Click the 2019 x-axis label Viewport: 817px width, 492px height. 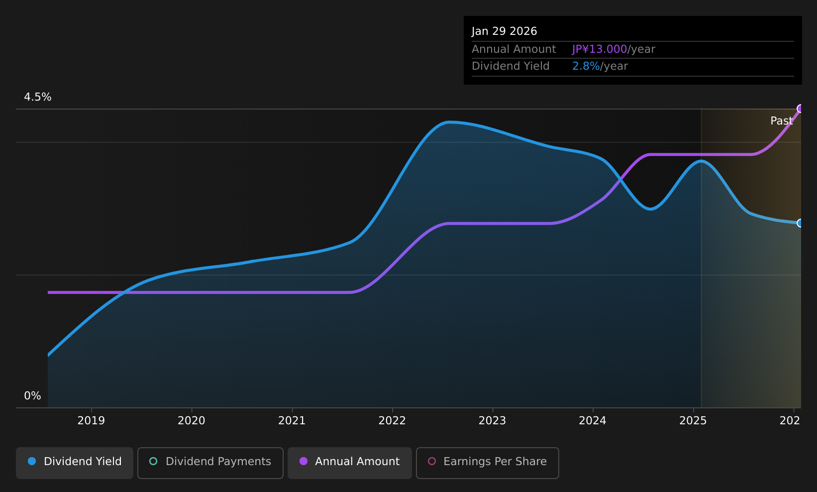(91, 421)
